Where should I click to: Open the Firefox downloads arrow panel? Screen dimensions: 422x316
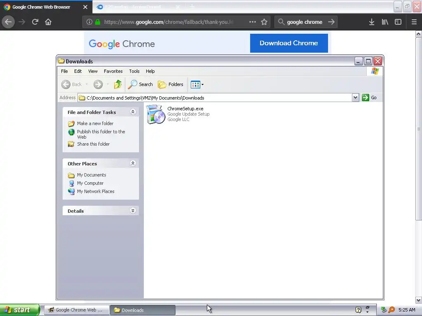372,22
